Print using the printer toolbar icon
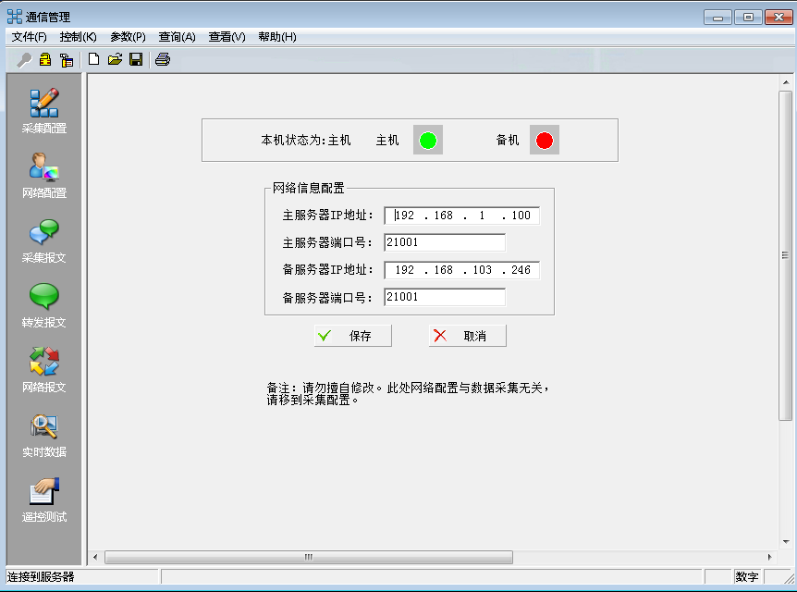Screen dimensions: 797x592 pos(163,59)
